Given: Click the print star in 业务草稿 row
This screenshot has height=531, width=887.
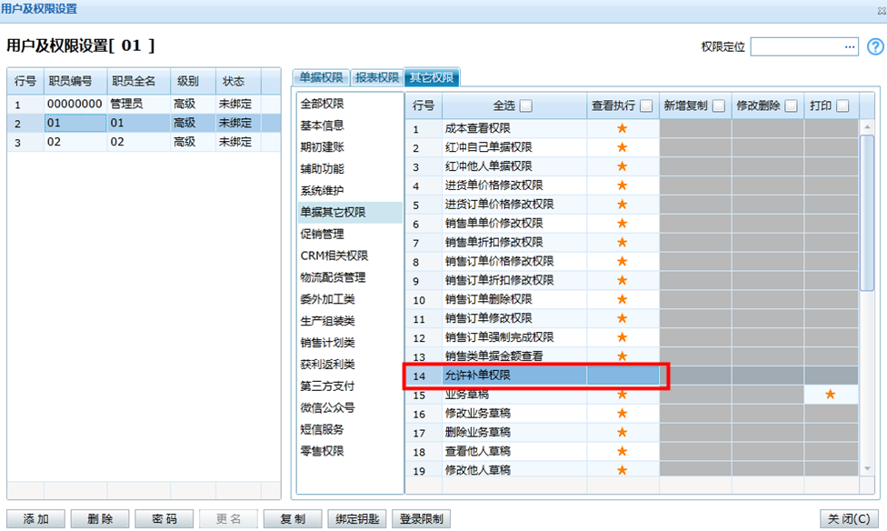Looking at the screenshot, I should click(x=830, y=395).
